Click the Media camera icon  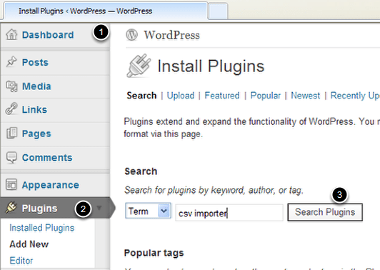coord(11,86)
